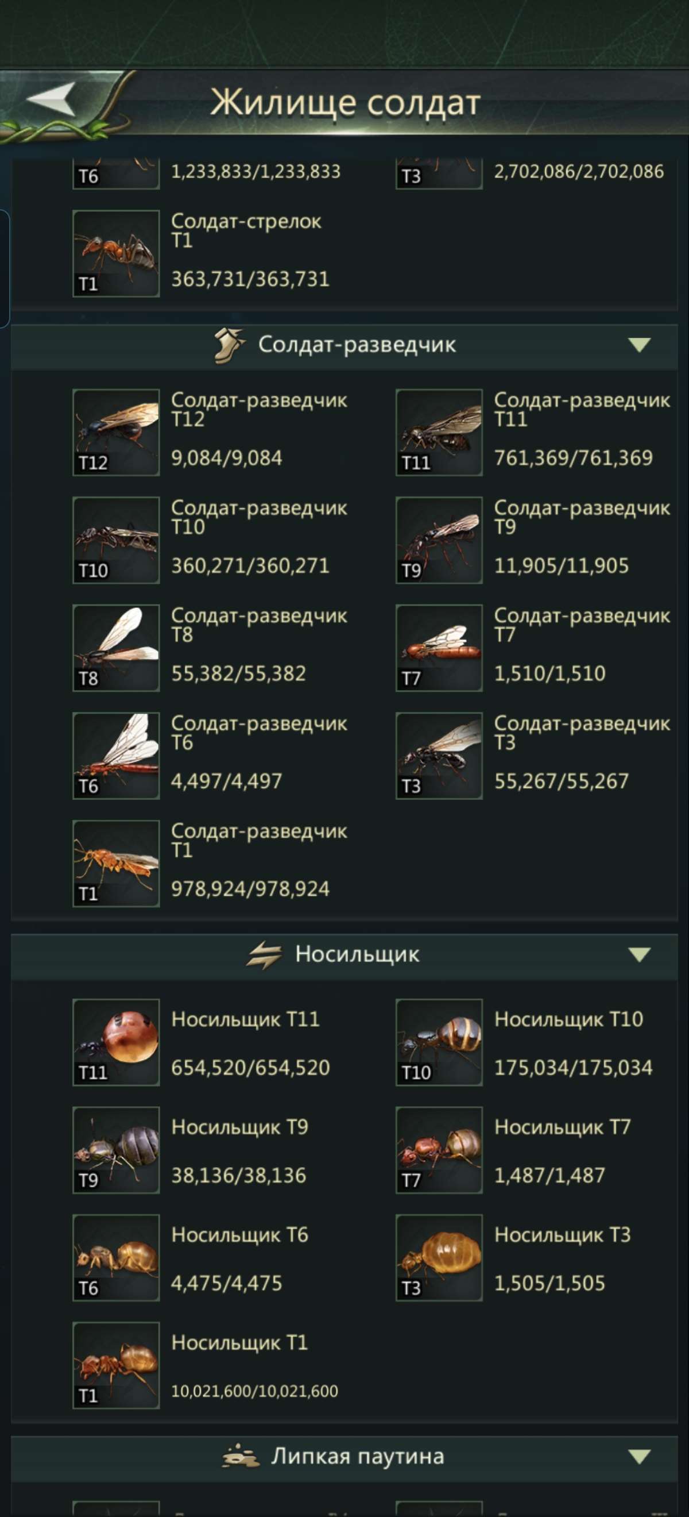The width and height of the screenshot is (689, 1517).
Task: Click the Солдат-разведчик T9 count 11,905/11,905
Action: [562, 566]
